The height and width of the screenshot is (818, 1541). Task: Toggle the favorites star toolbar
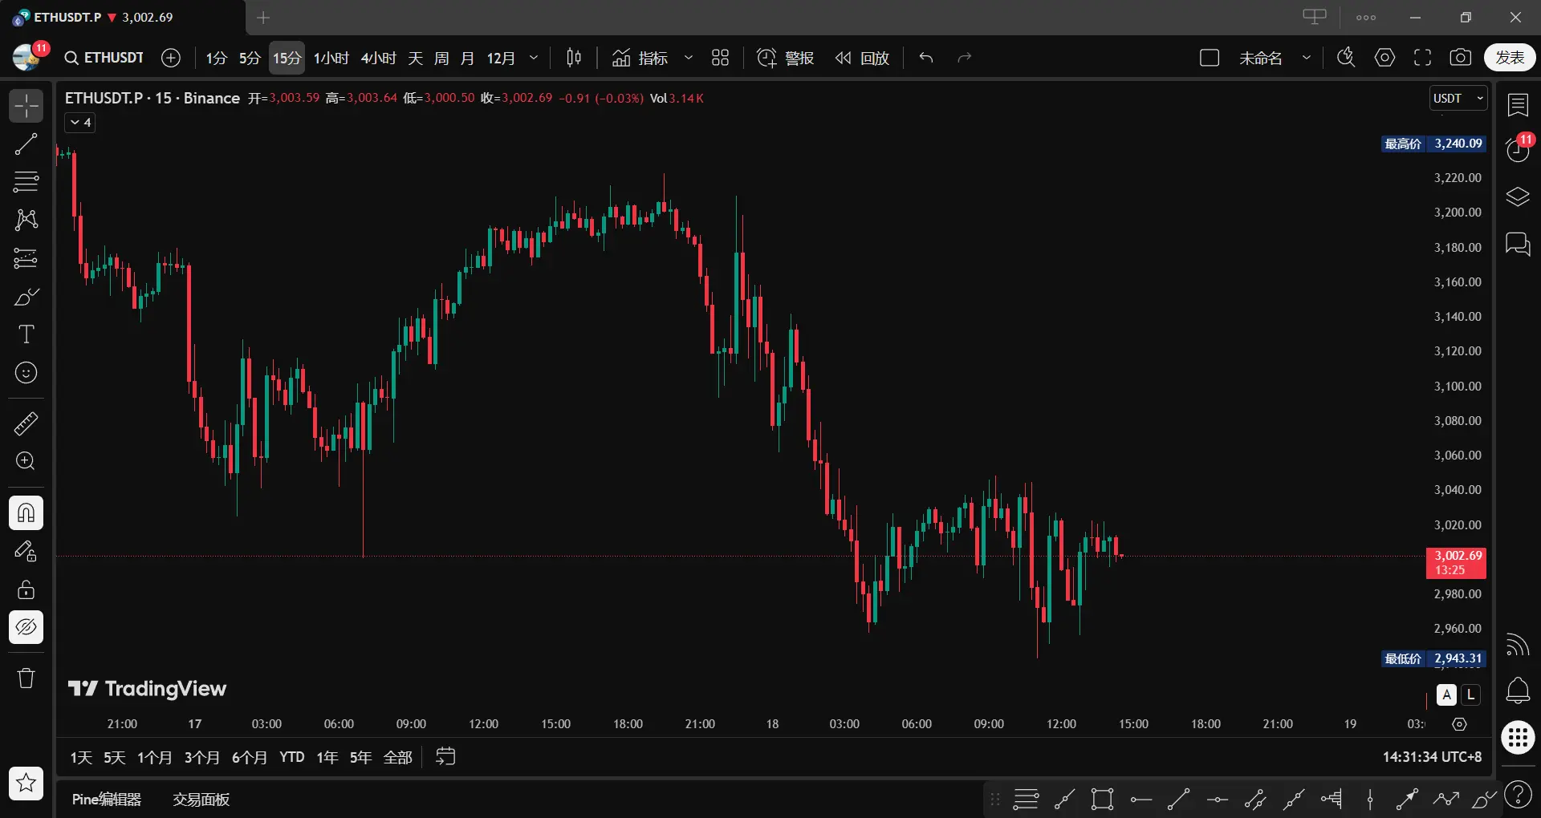point(26,783)
